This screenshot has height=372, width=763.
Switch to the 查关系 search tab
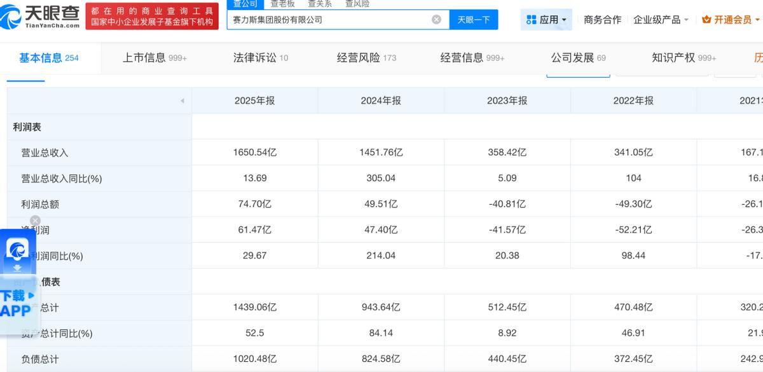tap(320, 4)
